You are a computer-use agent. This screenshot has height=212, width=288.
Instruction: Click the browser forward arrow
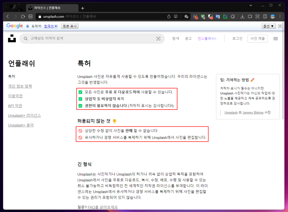click(x=16, y=16)
